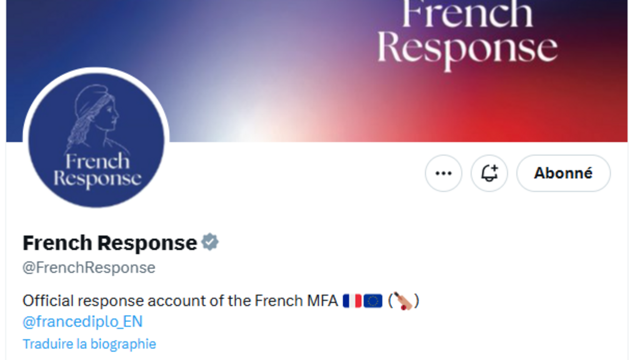Image resolution: width=640 pixels, height=360 pixels.
Task: Click the verified badge next to French Response
Action: coord(210,241)
